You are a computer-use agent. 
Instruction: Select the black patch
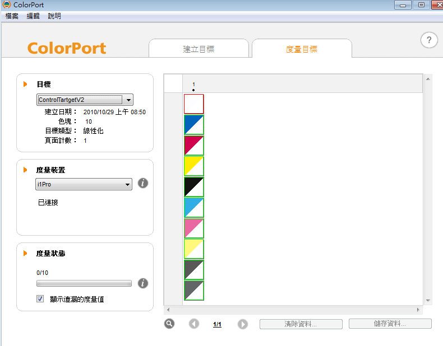[x=194, y=187]
